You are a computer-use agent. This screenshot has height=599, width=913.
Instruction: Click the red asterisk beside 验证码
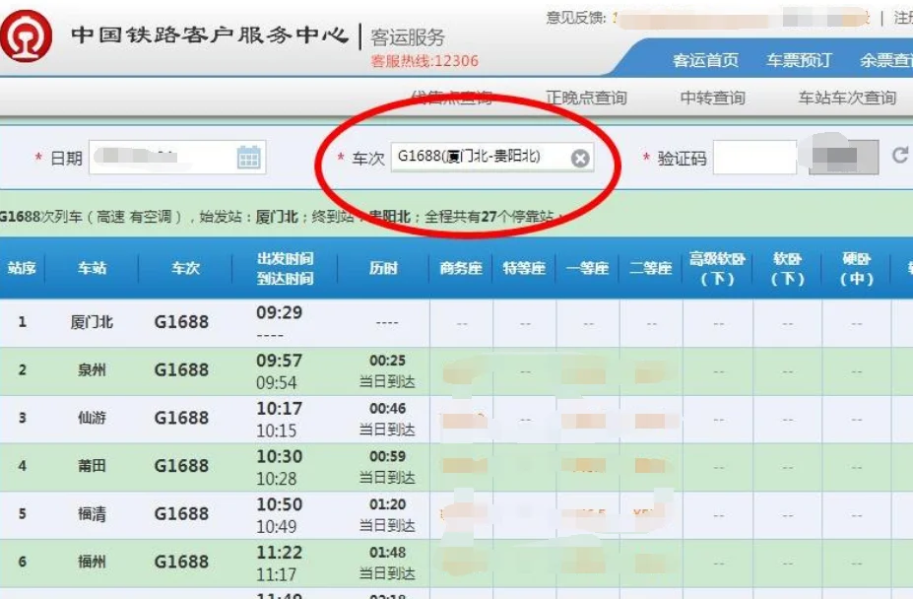pos(647,157)
